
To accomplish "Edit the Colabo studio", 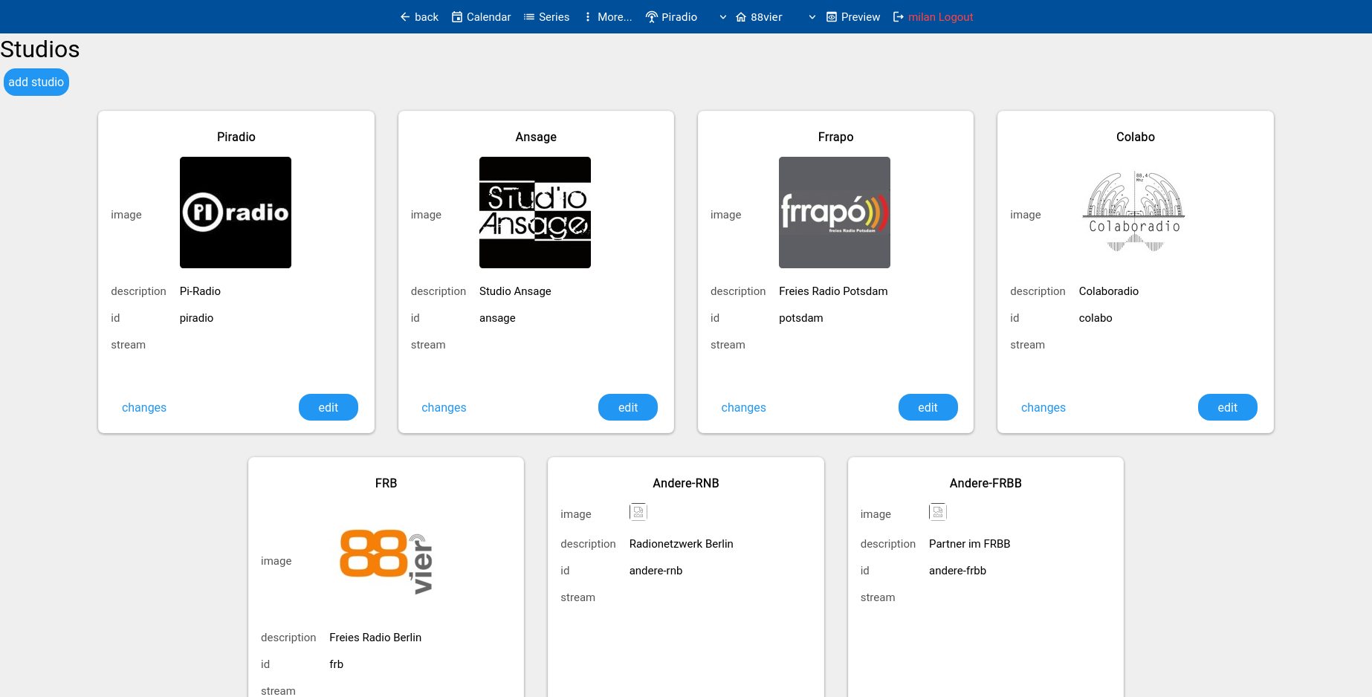I will 1227,407.
